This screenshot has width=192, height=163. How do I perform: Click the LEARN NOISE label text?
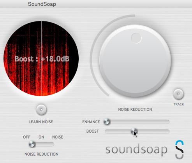click(x=41, y=122)
